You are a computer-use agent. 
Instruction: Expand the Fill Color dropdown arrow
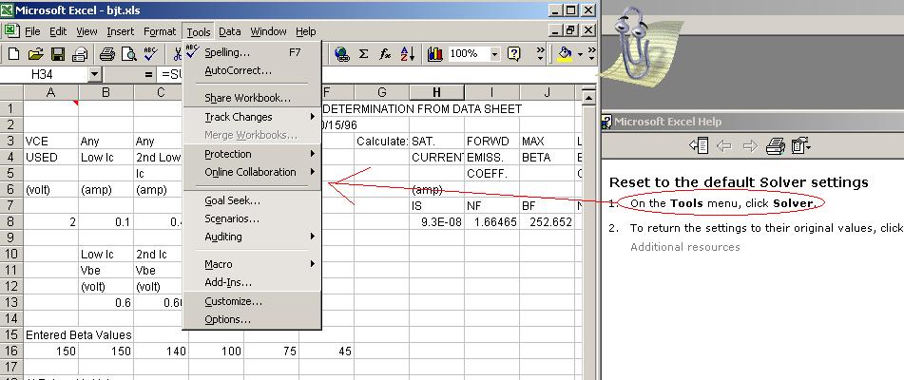point(580,54)
